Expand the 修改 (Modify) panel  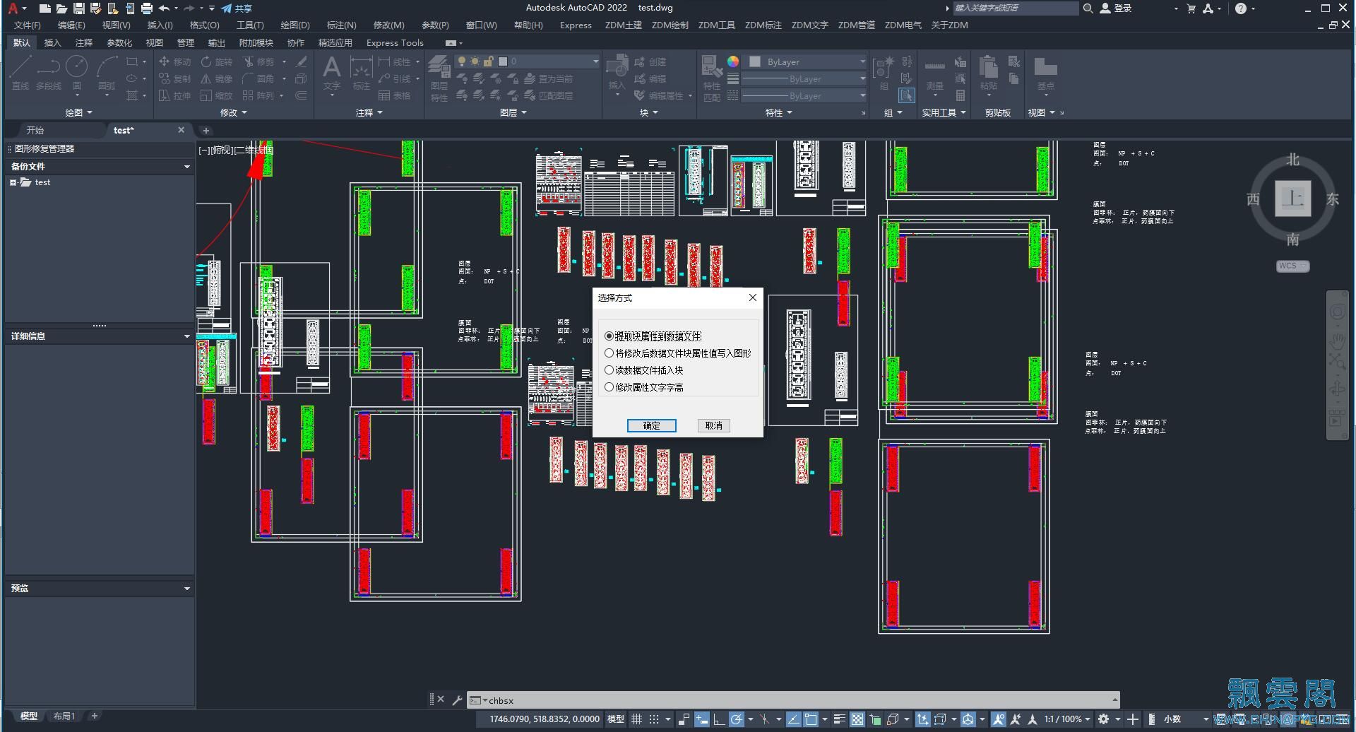[234, 112]
